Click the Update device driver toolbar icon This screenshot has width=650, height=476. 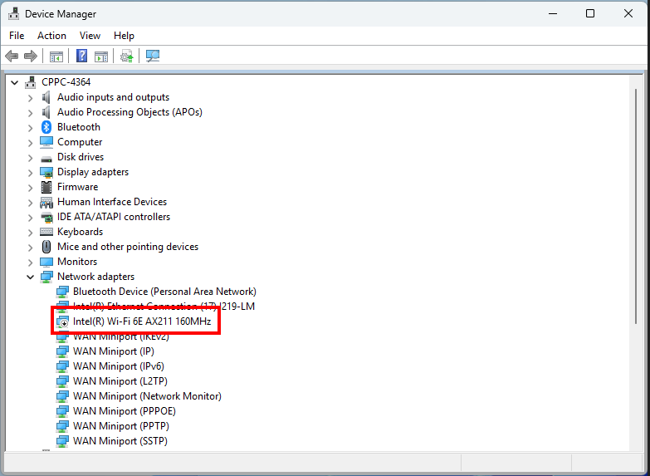tap(126, 56)
